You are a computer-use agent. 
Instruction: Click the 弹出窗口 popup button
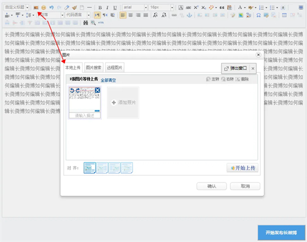click(236, 68)
